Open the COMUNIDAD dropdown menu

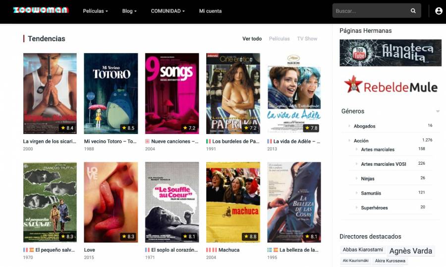point(167,11)
